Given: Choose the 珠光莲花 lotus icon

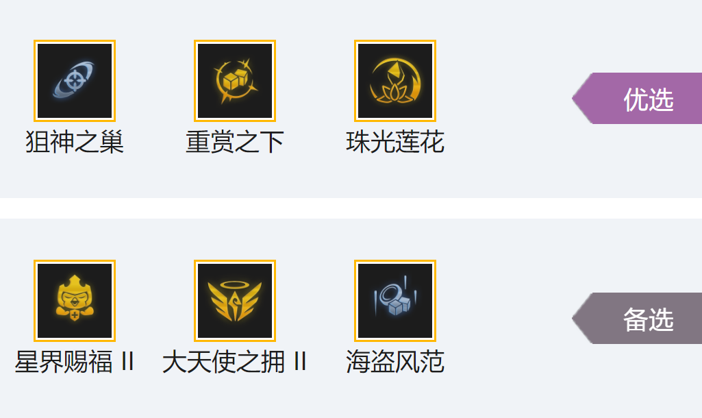Looking at the screenshot, I should (395, 81).
